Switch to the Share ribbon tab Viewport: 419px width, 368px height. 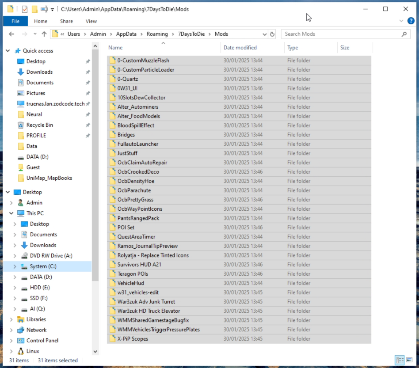66,21
